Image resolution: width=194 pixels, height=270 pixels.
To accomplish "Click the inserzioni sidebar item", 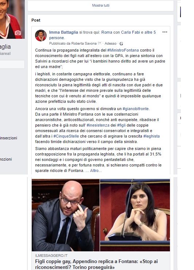I will pyautogui.click(x=8, y=138).
